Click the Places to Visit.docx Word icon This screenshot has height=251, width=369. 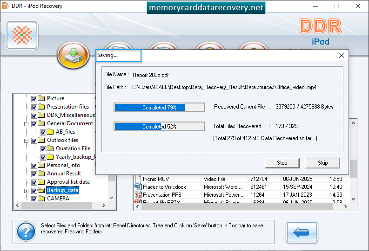click(x=138, y=187)
